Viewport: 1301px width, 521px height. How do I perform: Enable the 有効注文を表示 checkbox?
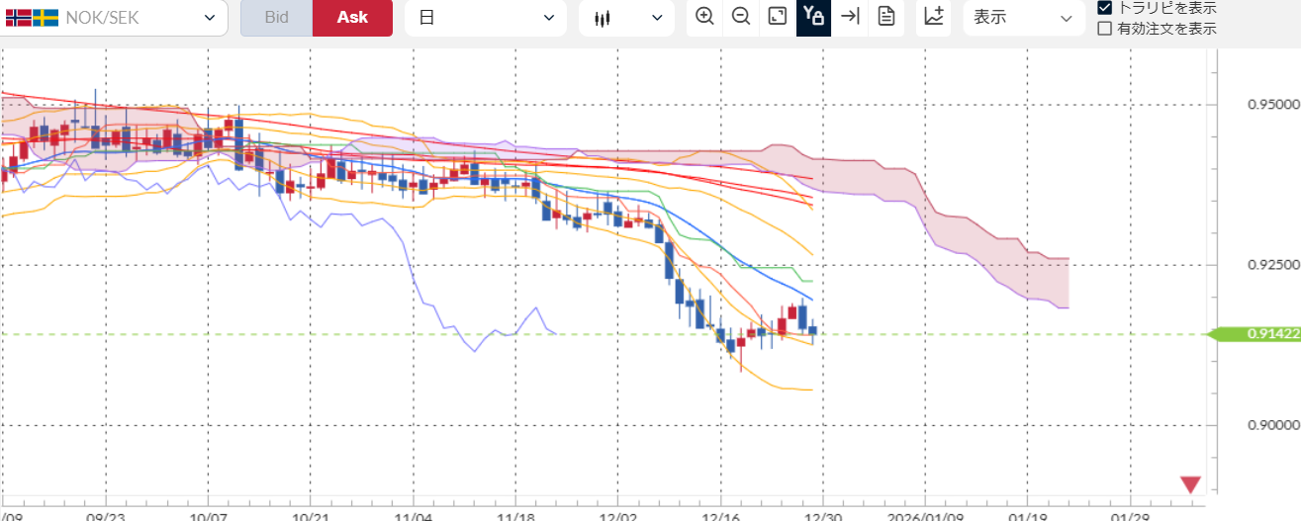(x=1105, y=29)
